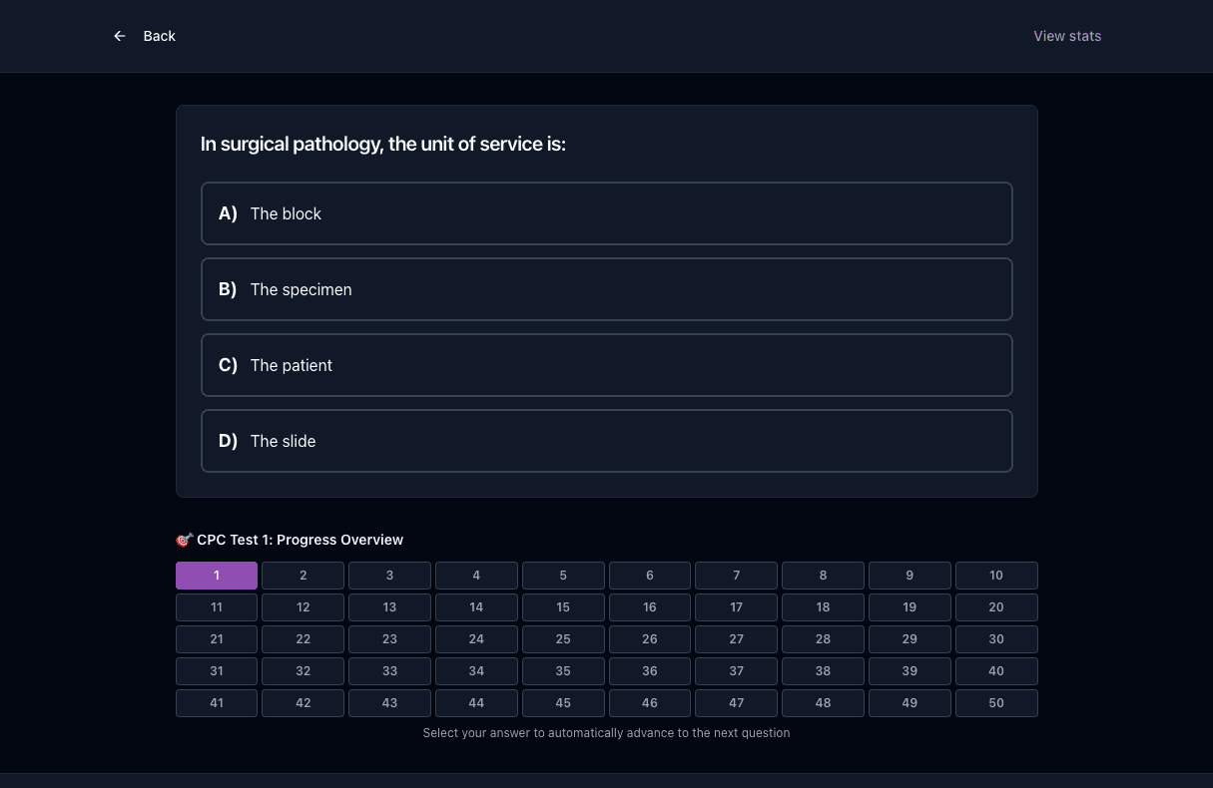Navigate to question 4
Screen dimensions: 1213x788
click(x=476, y=576)
